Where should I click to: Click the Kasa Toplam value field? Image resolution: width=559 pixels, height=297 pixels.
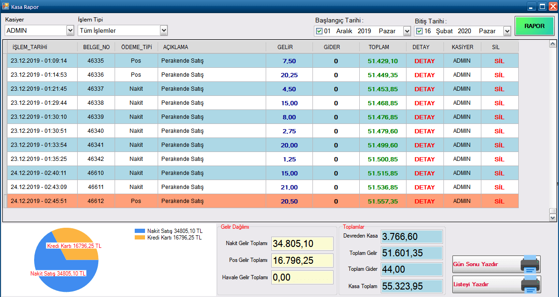412,286
